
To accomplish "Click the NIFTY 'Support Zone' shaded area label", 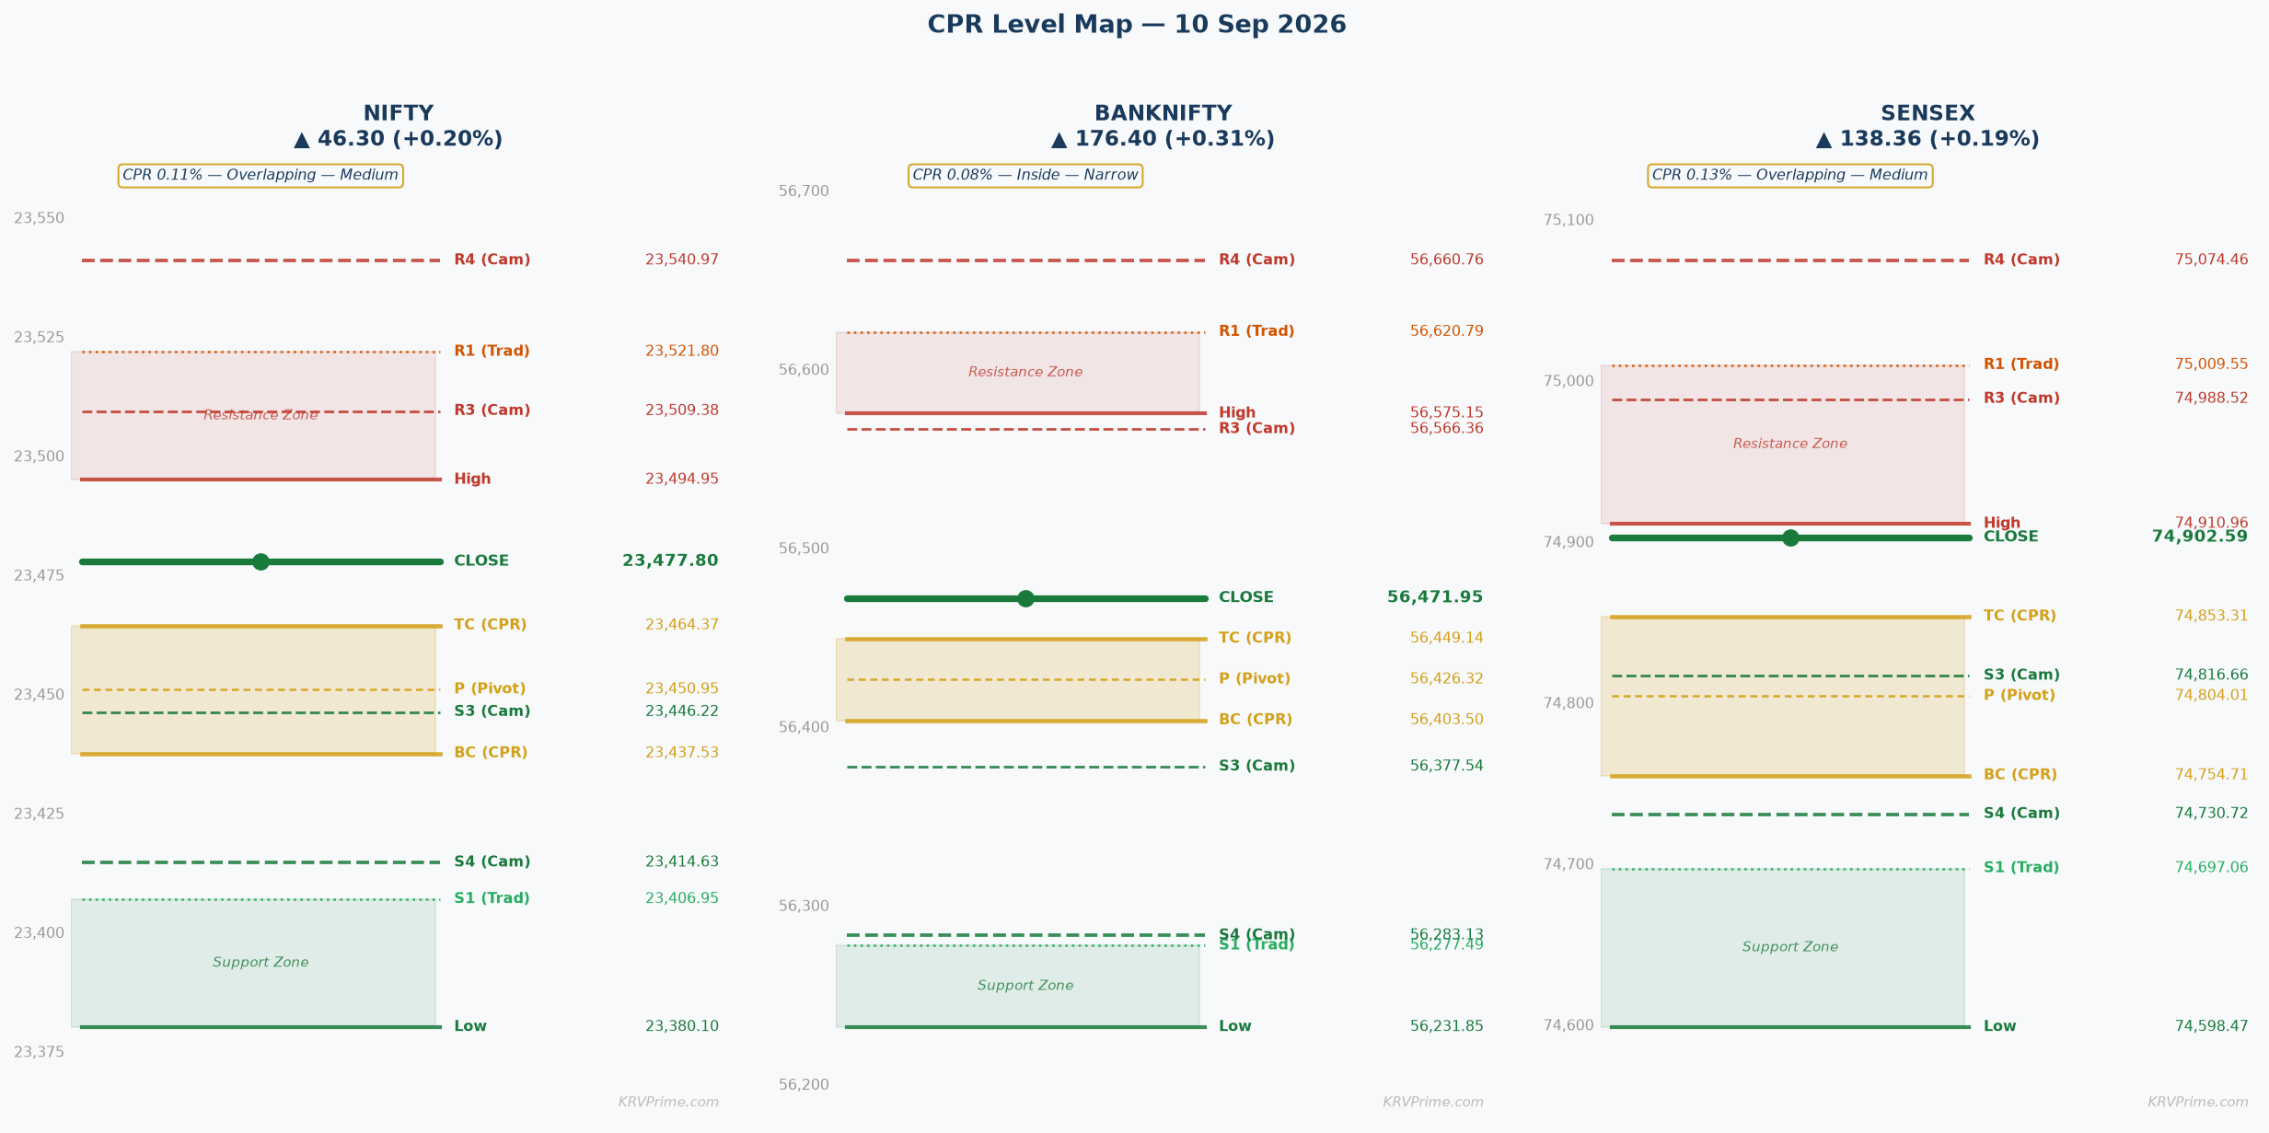I will pyautogui.click(x=260, y=963).
